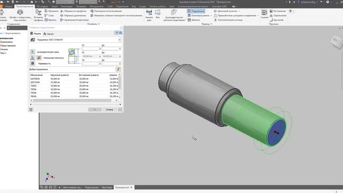Click Обрезка/удлинение trim-extend tool
The height and width of the screenshot is (193, 343).
tap(73, 16)
